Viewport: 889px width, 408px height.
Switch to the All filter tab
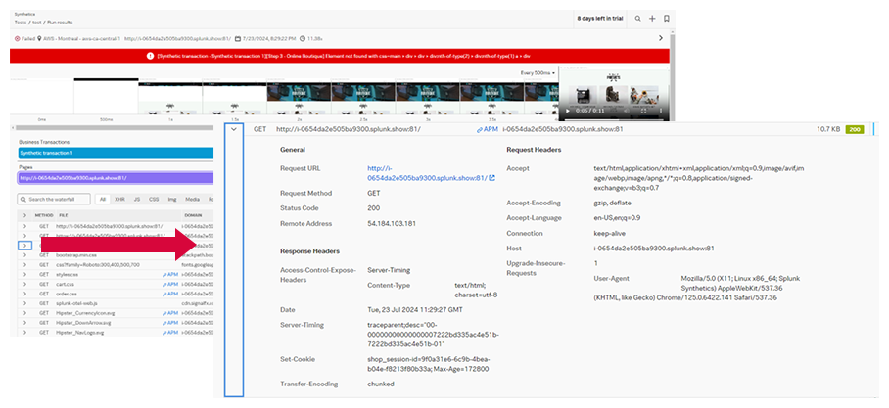click(x=101, y=199)
